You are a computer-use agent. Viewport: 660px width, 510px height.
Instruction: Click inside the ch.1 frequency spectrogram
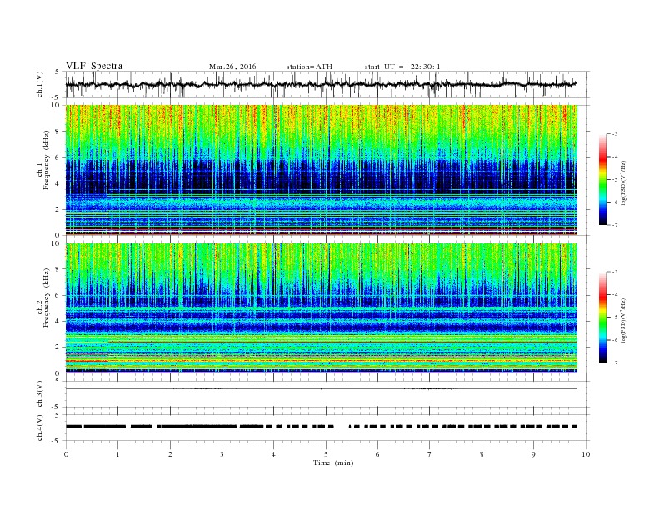[321, 170]
